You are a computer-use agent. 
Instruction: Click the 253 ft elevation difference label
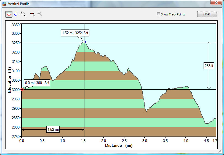209,66
